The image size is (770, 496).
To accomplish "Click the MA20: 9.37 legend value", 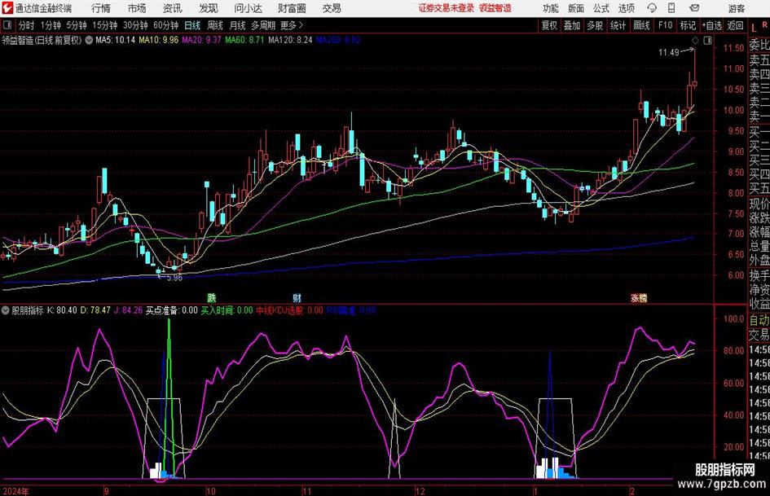I will pos(202,40).
